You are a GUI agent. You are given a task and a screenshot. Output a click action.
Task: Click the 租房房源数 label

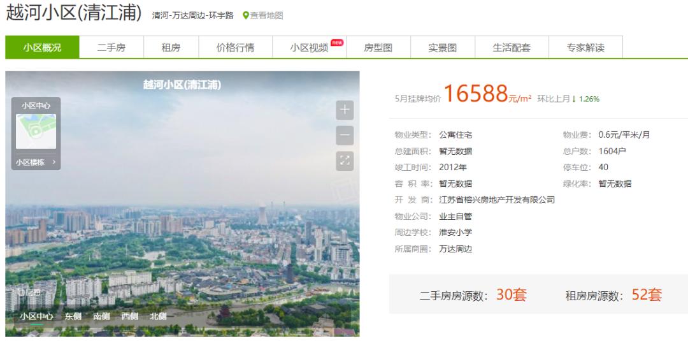click(x=595, y=296)
